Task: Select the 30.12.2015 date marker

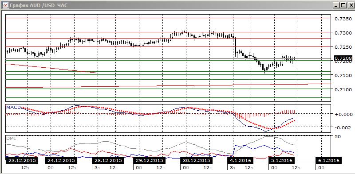Action: pos(196,160)
